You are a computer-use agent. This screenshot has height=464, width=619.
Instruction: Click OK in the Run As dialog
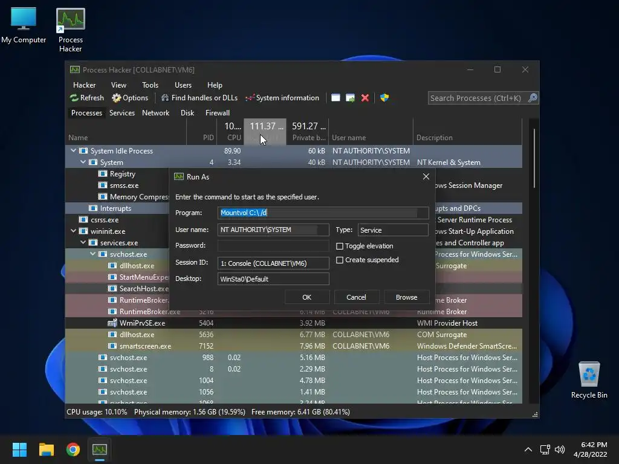(306, 297)
